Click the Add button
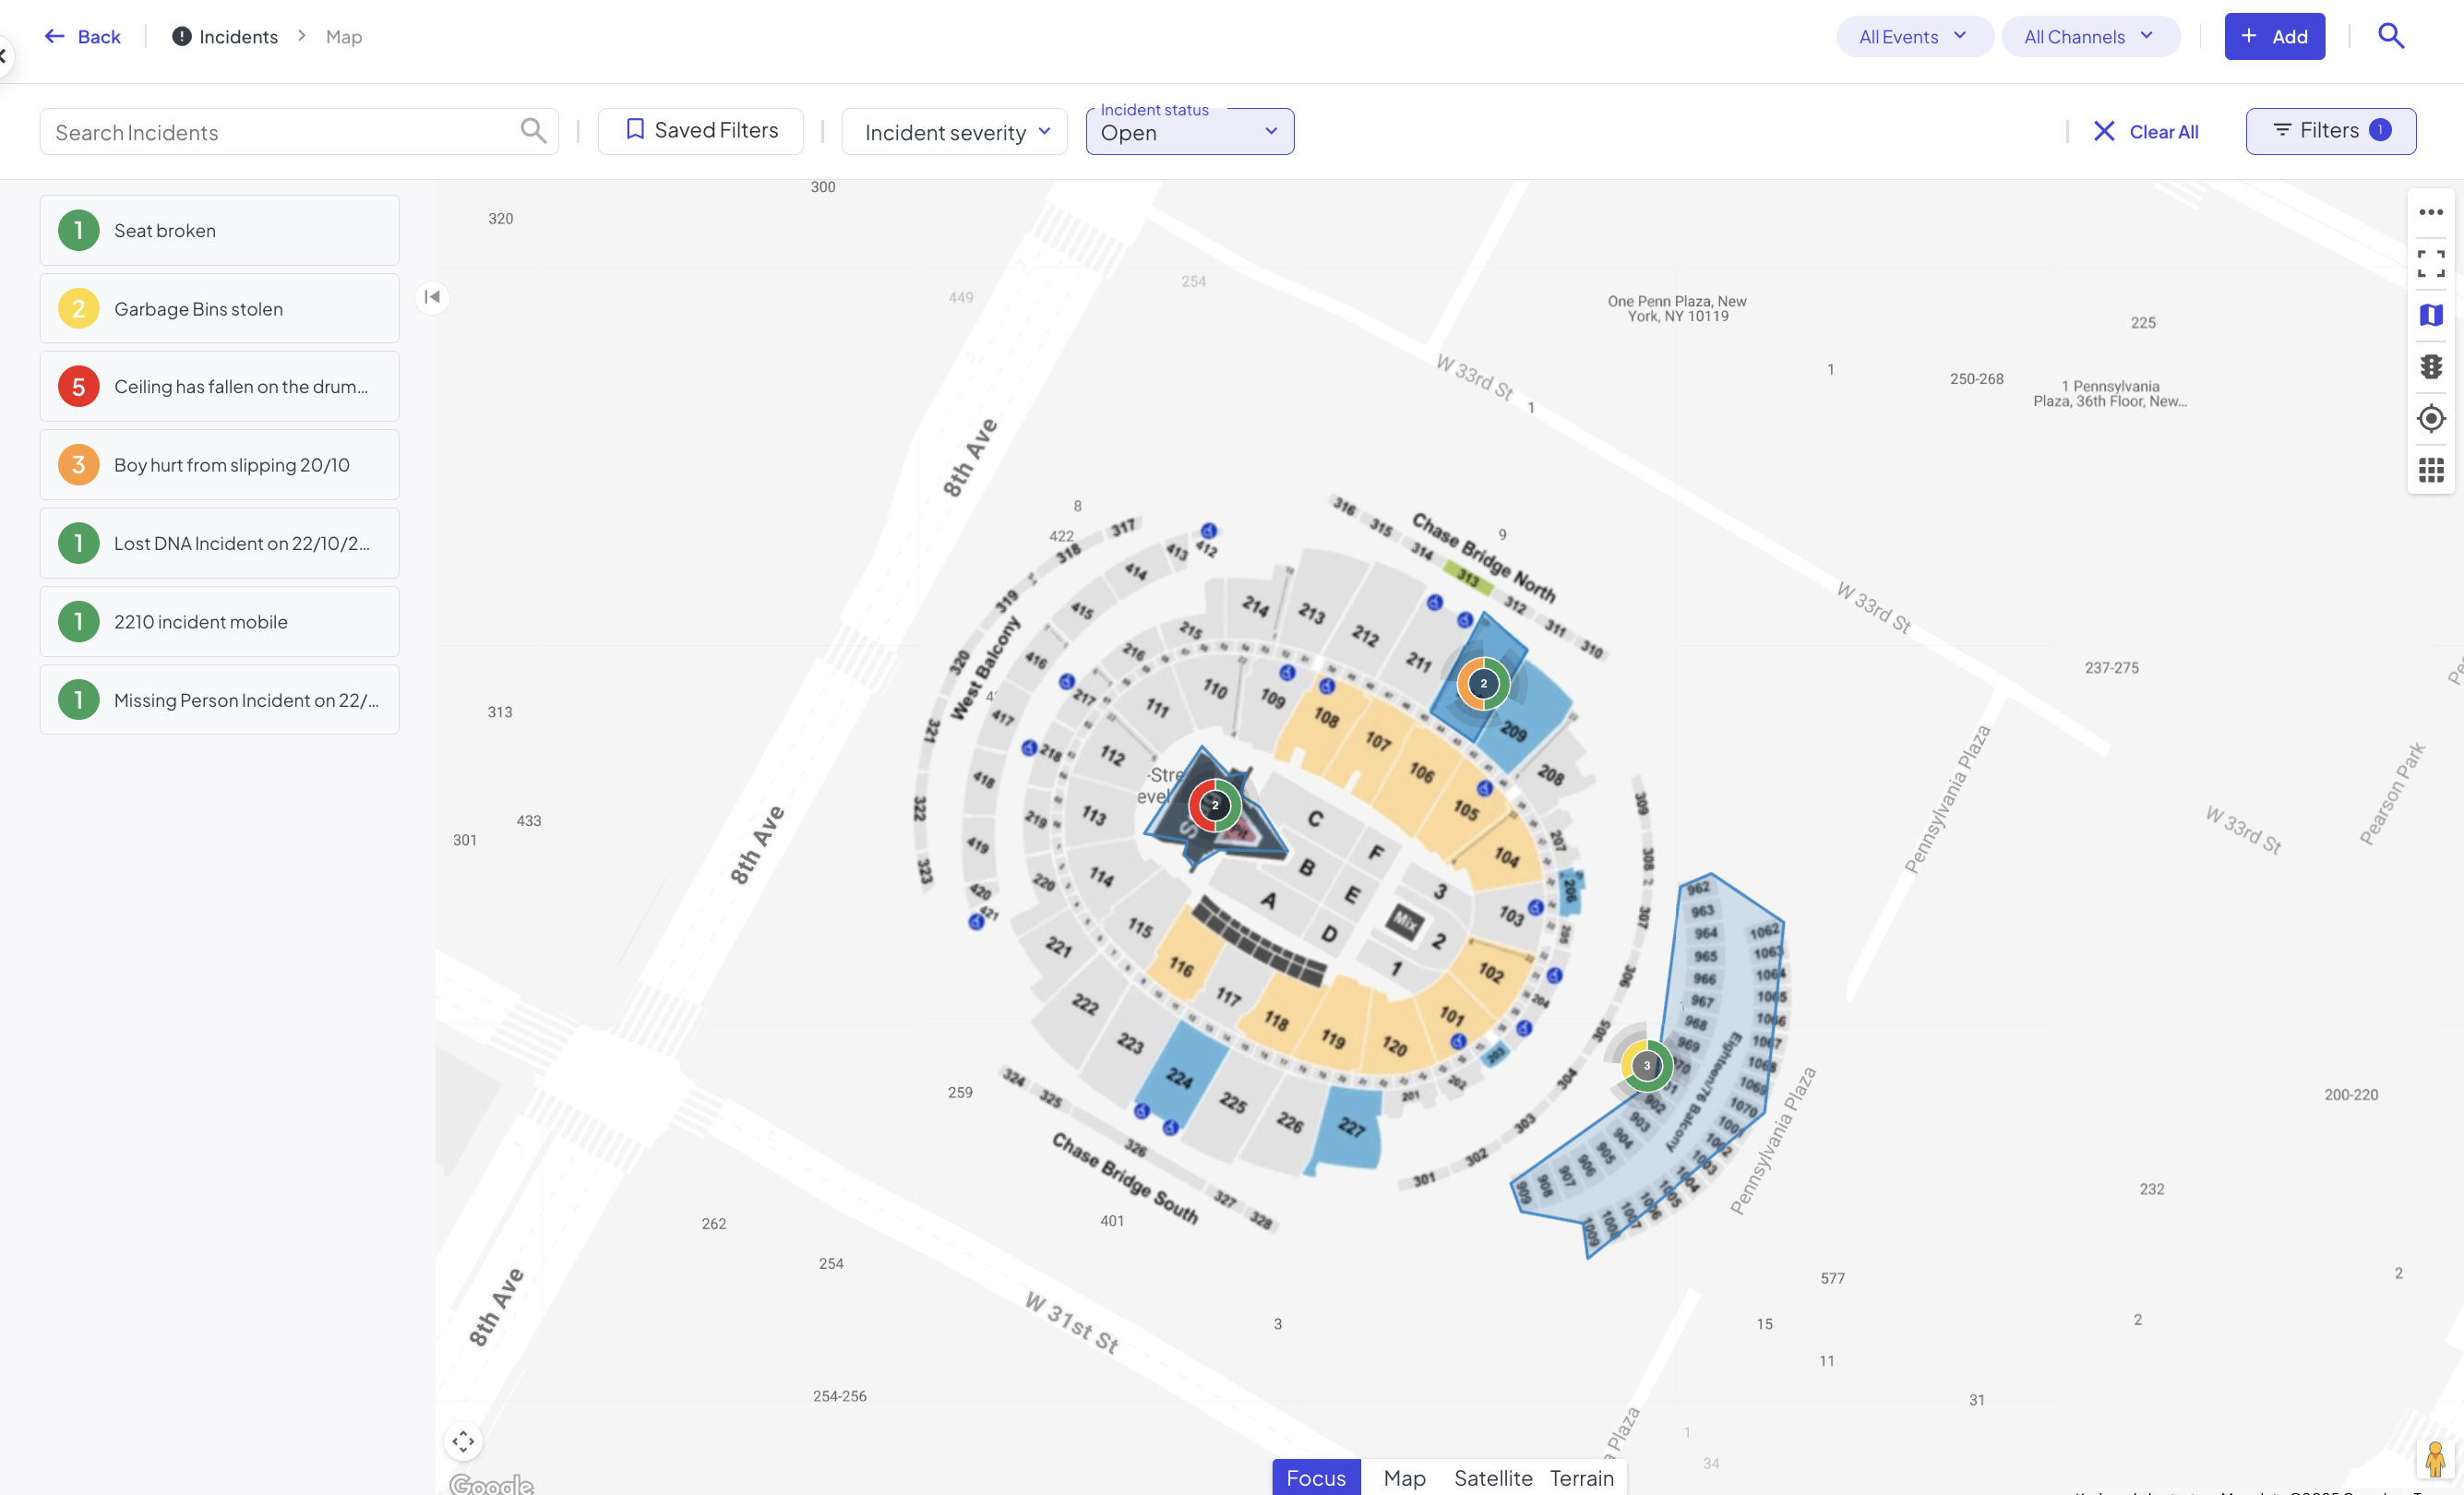Viewport: 2464px width, 1495px height. point(2274,37)
